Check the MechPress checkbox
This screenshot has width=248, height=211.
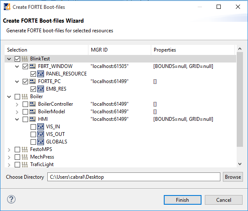pyautogui.click(x=17, y=157)
